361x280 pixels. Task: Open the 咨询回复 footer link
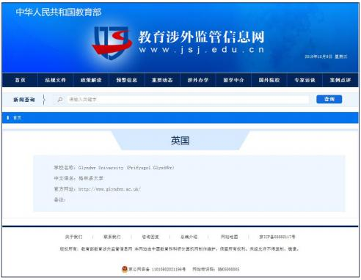150,237
